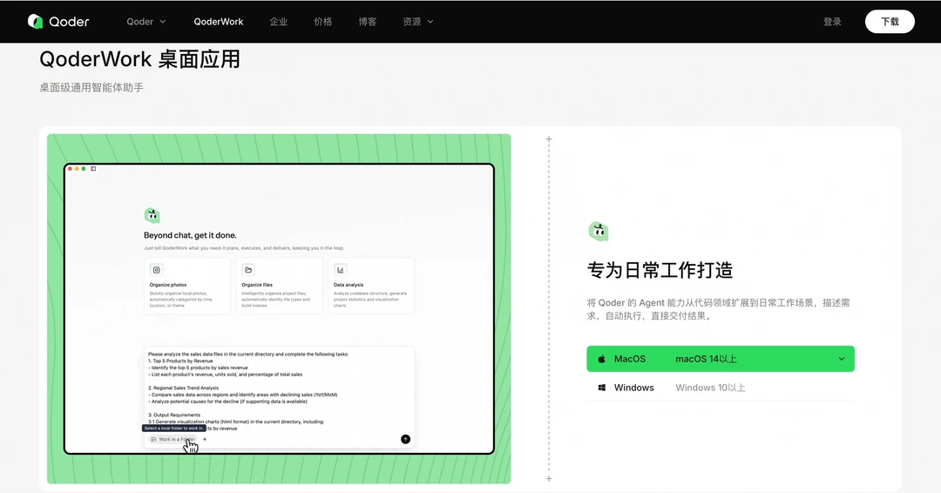Open the 价格 pricing page
941x493 pixels.
click(x=323, y=22)
